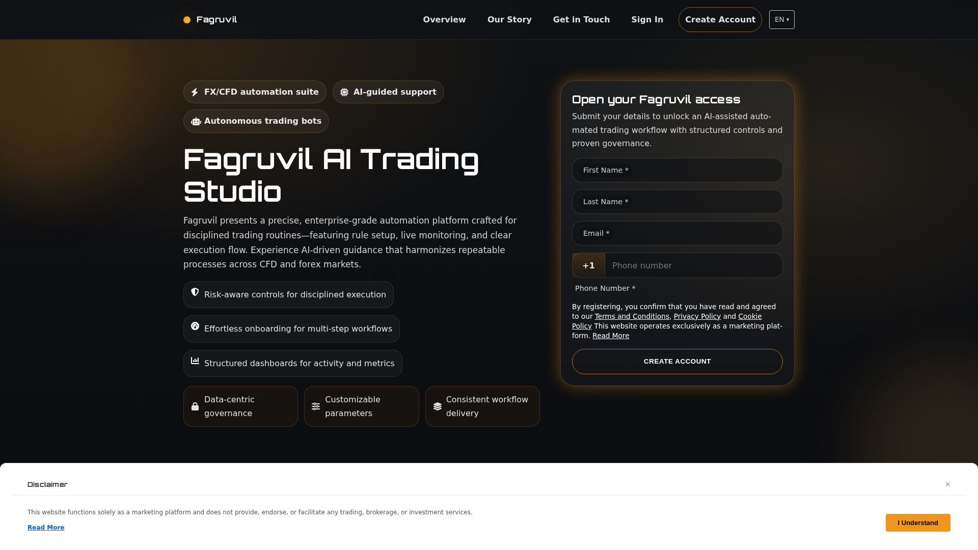This screenshot has height=550, width=978.
Task: Click the Data-centric governance card text
Action: pyautogui.click(x=229, y=406)
